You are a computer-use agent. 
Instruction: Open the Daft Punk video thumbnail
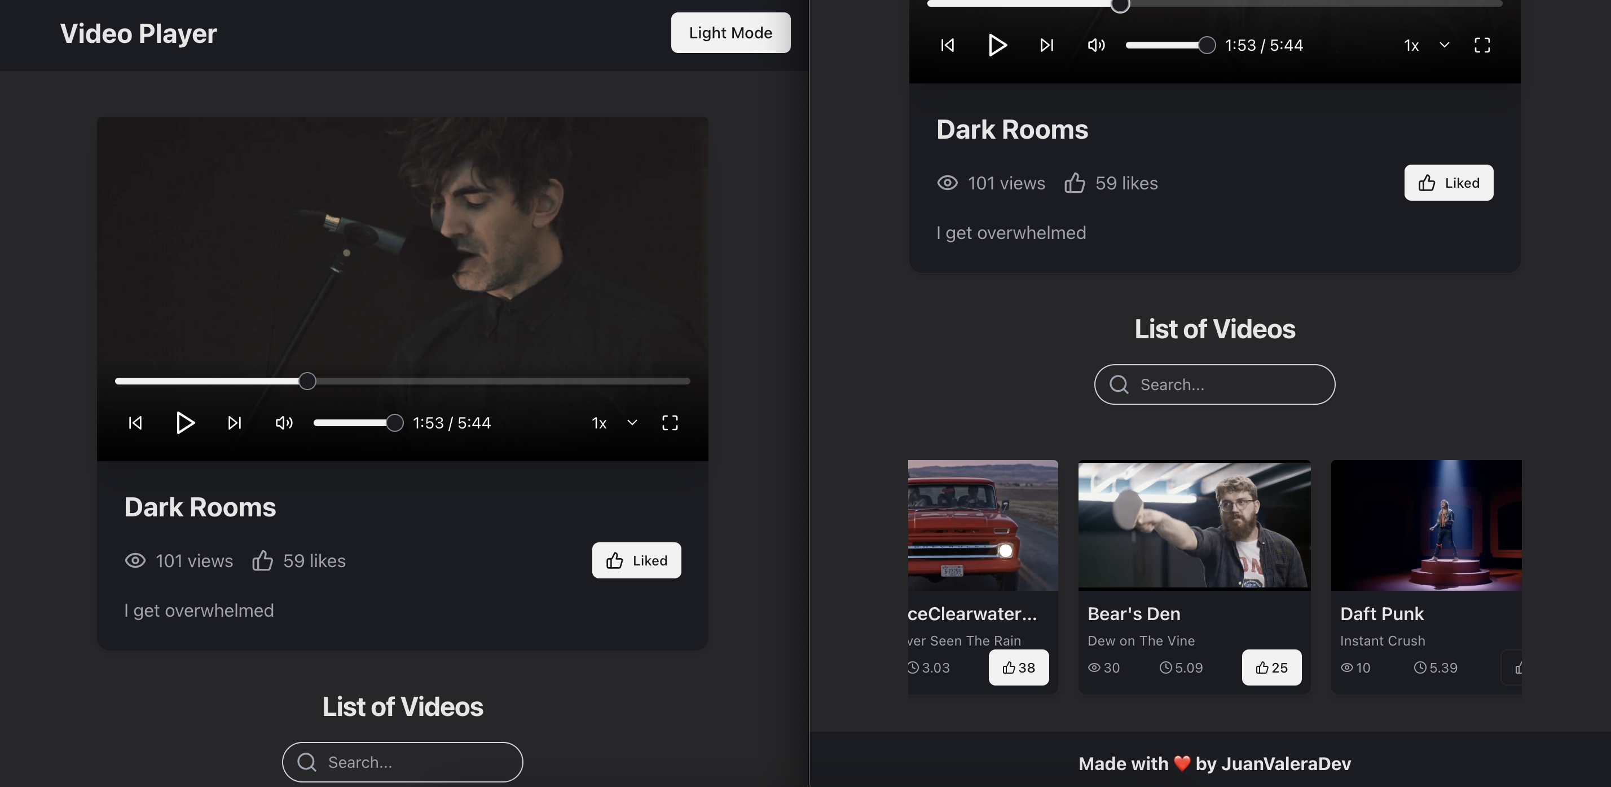[1427, 525]
